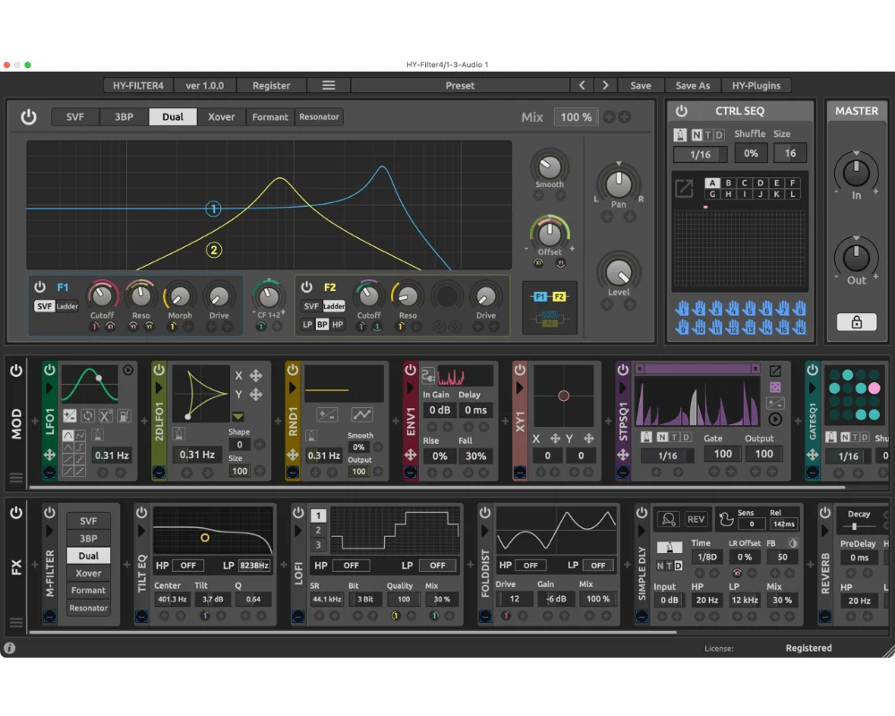Click the CTRL SEQ Shuffle 0% value
This screenshot has width=895, height=716.
pyautogui.click(x=751, y=153)
